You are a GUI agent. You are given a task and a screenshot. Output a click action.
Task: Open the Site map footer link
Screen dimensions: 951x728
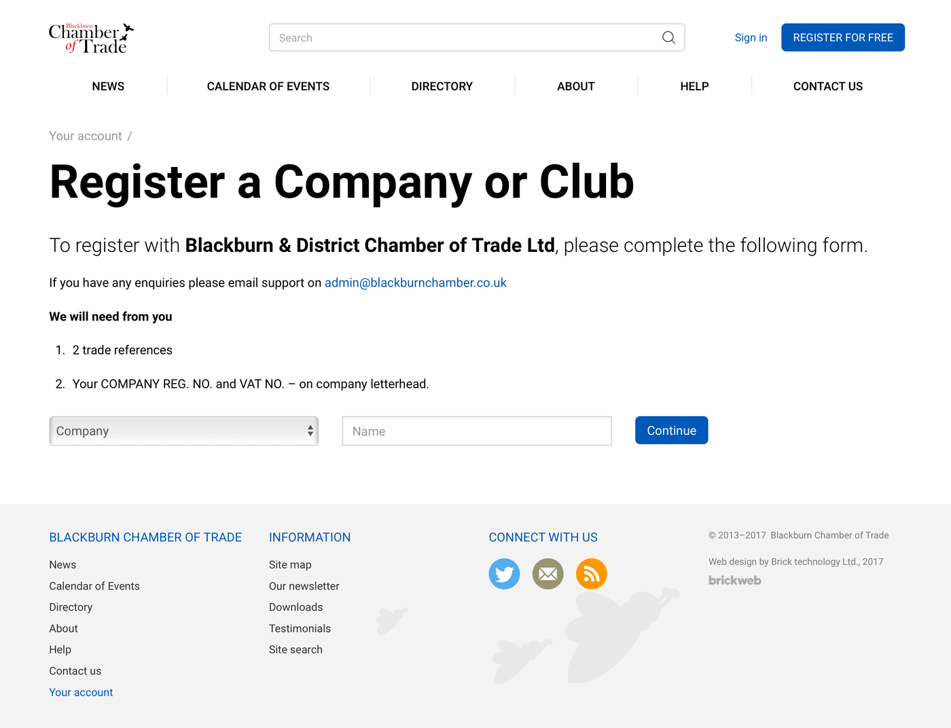290,565
